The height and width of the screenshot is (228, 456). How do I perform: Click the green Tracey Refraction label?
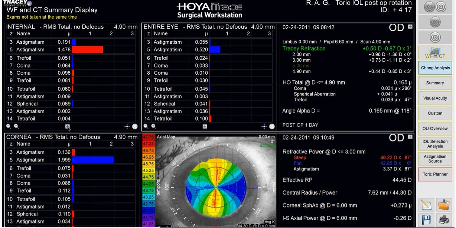[304, 49]
